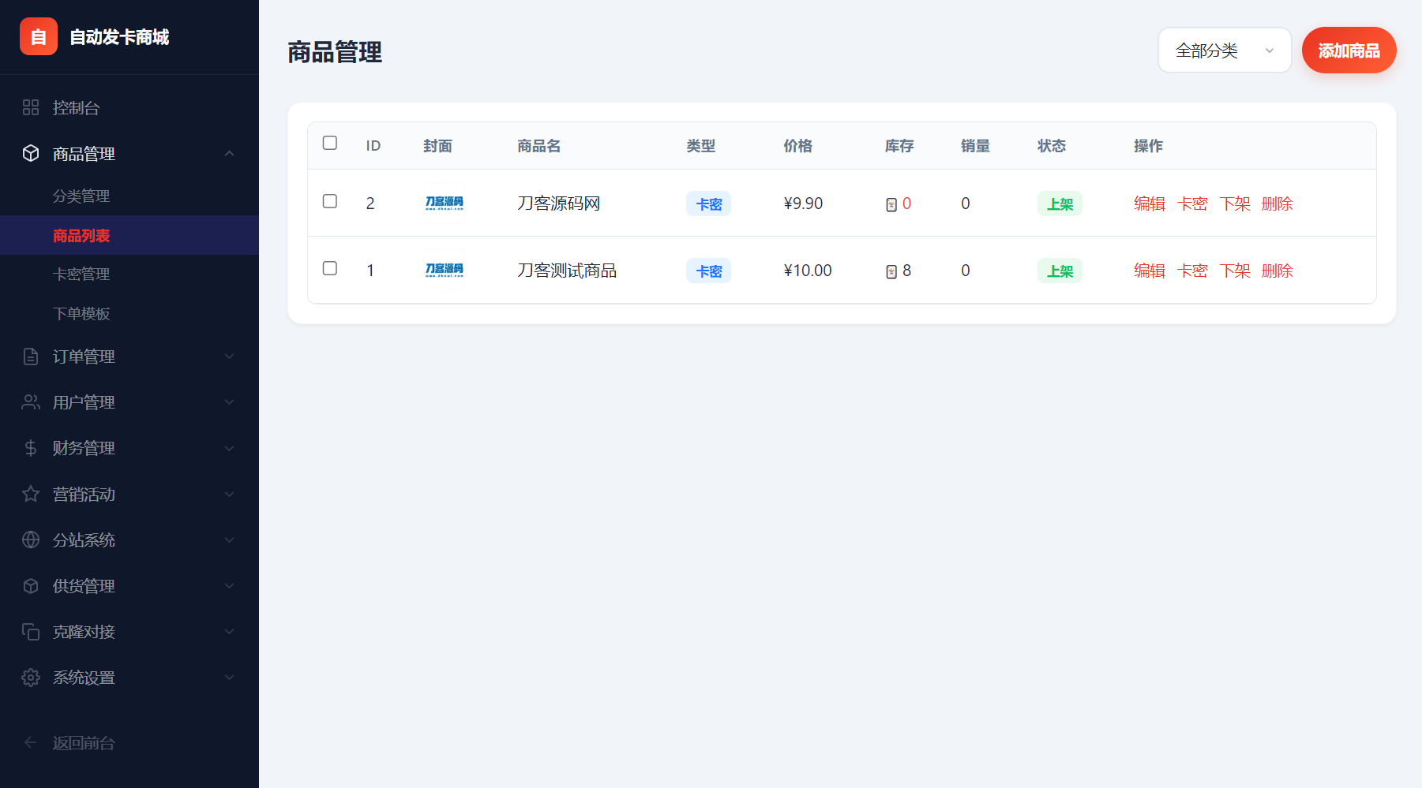1422x788 pixels.
Task: Click the 系统设置 gear icon
Action: [x=31, y=678]
